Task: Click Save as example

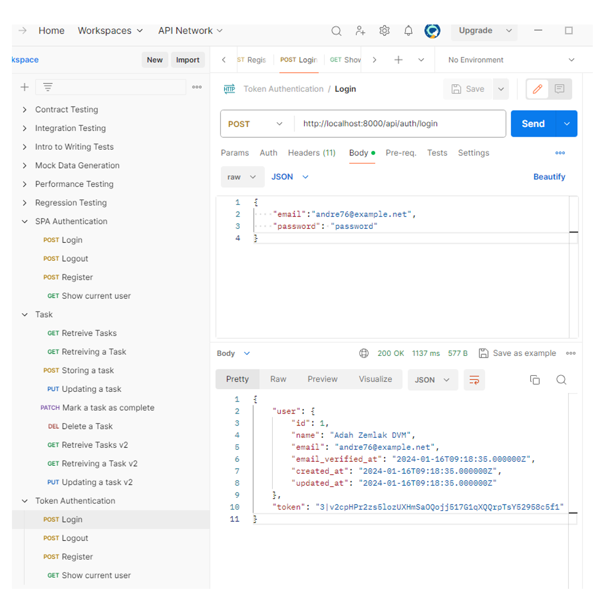Action: pos(518,354)
